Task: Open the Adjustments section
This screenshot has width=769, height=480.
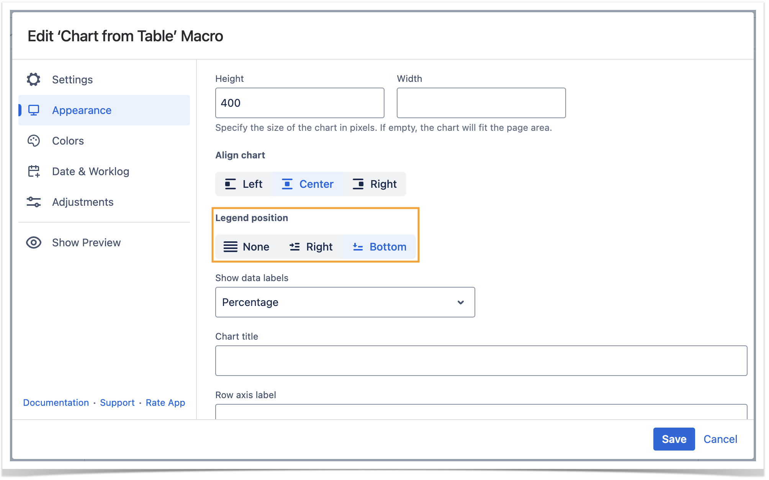Action: 83,202
